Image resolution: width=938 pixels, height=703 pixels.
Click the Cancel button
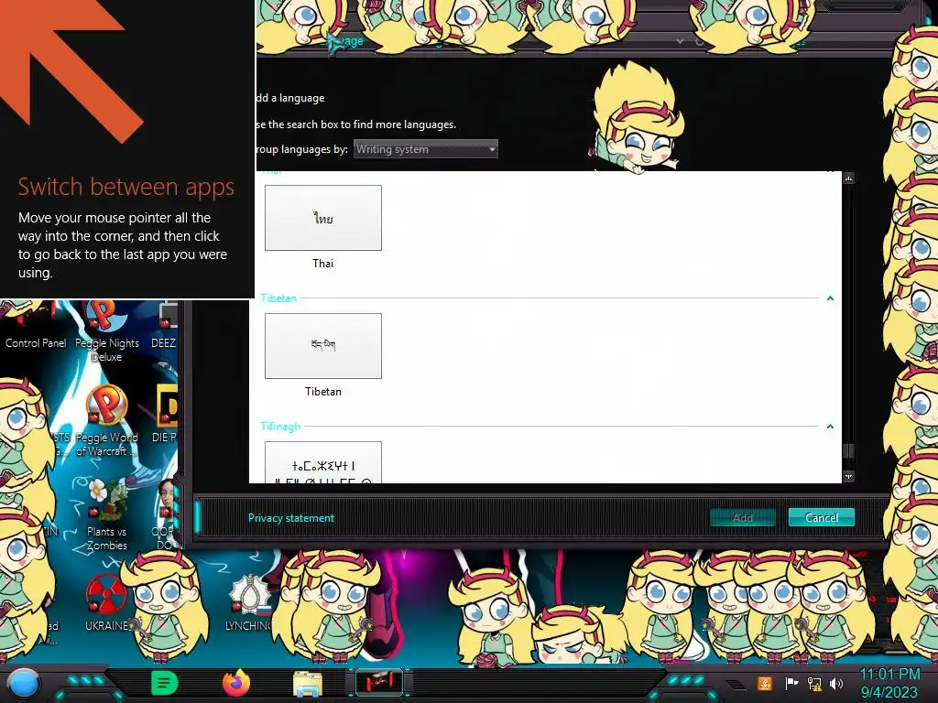(822, 518)
